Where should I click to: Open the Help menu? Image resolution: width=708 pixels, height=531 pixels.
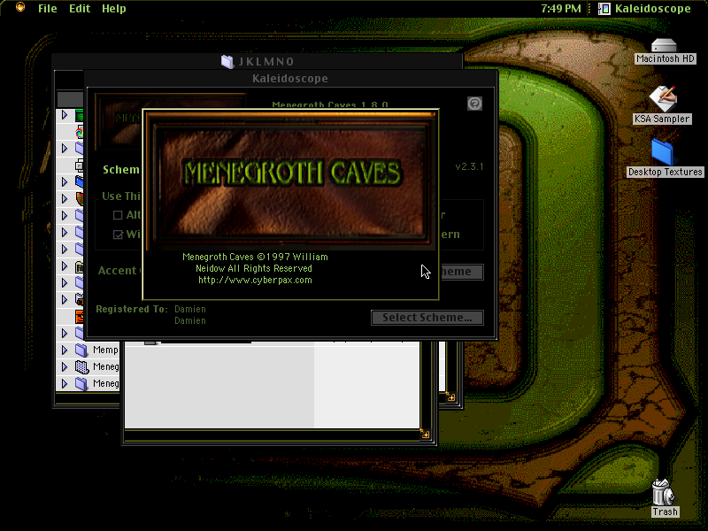pos(114,9)
